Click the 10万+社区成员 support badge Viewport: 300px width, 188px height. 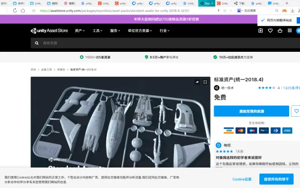(233, 57)
